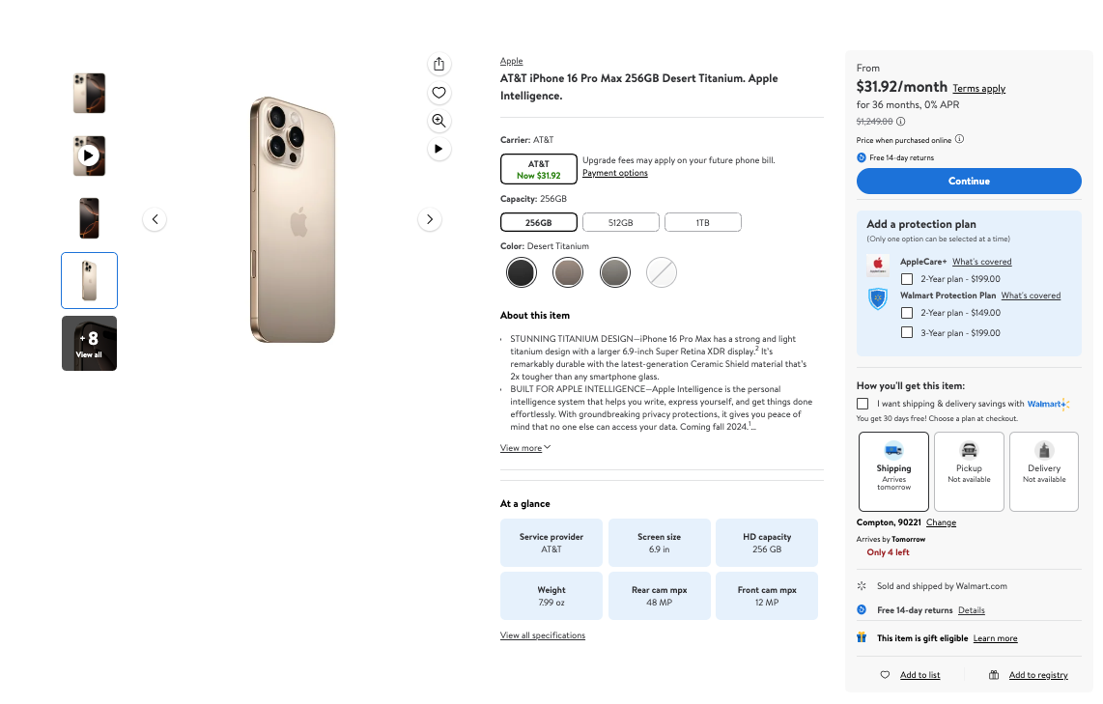
Task: Open View all specifications link
Action: (543, 635)
